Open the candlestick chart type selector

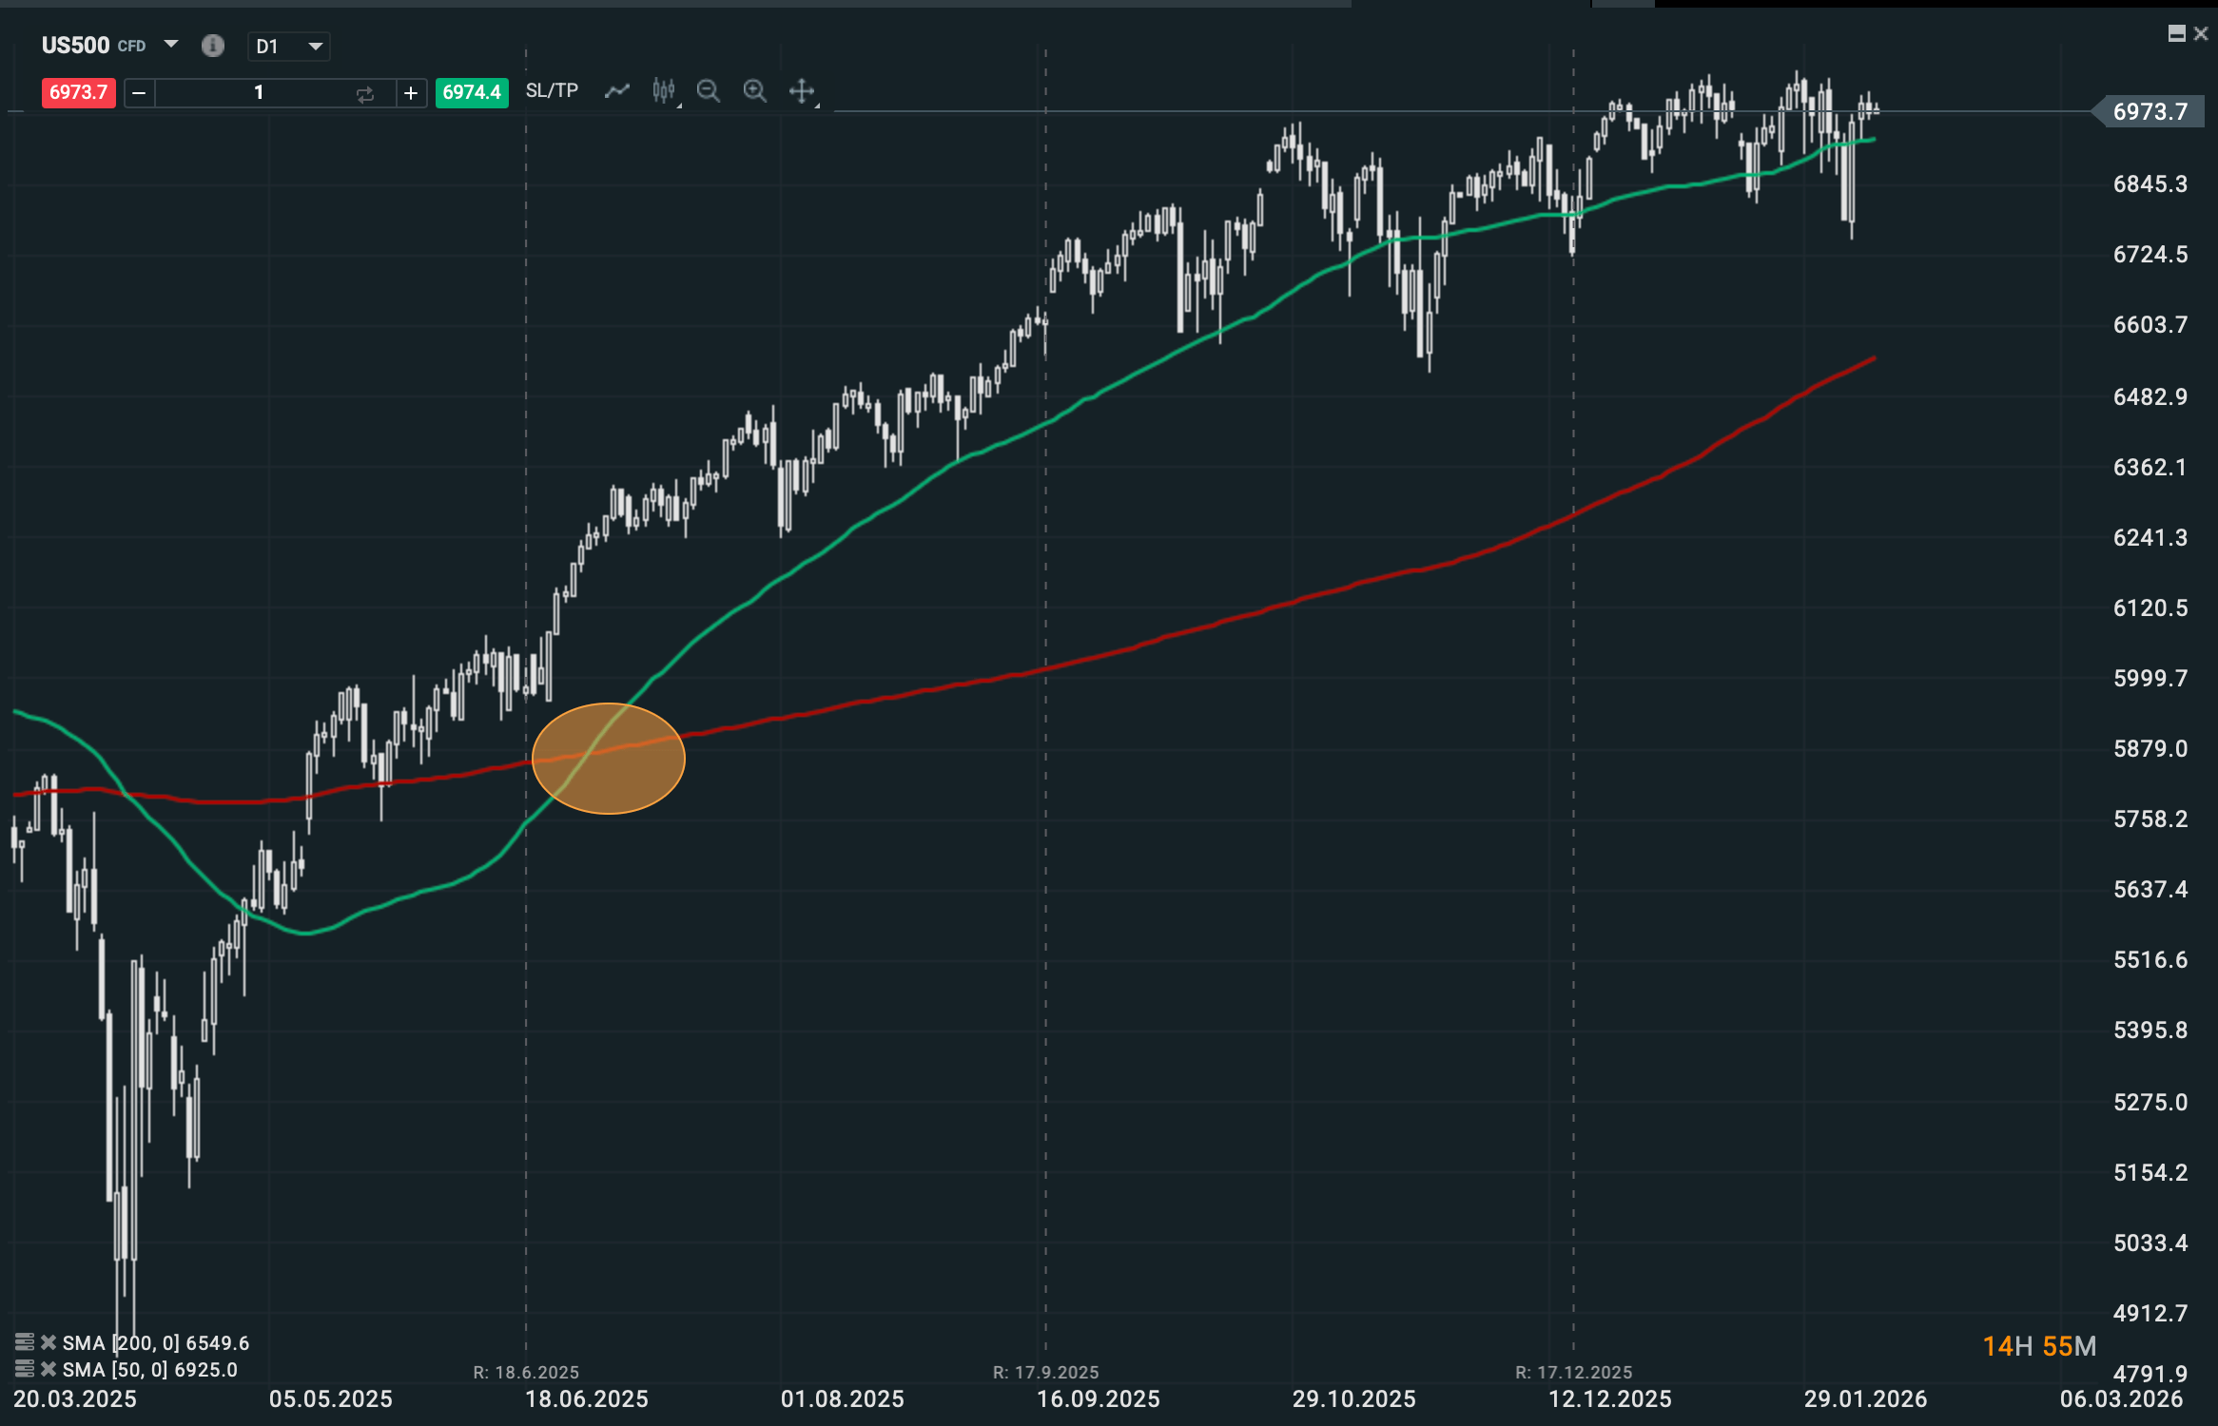pyautogui.click(x=664, y=91)
